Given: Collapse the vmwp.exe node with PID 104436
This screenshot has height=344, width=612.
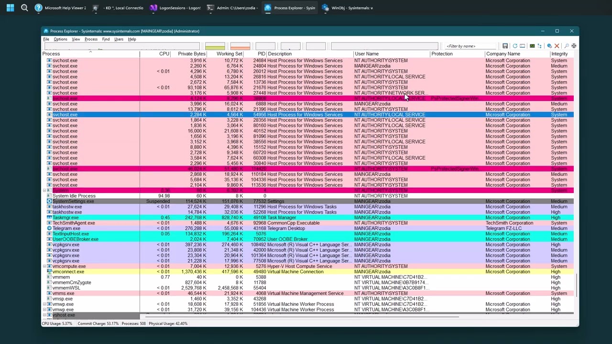Looking at the screenshot, I should 44,310.
